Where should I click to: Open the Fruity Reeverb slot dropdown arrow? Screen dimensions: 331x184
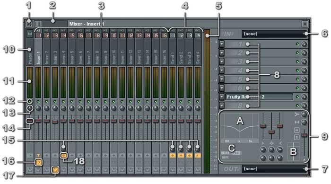(222, 97)
